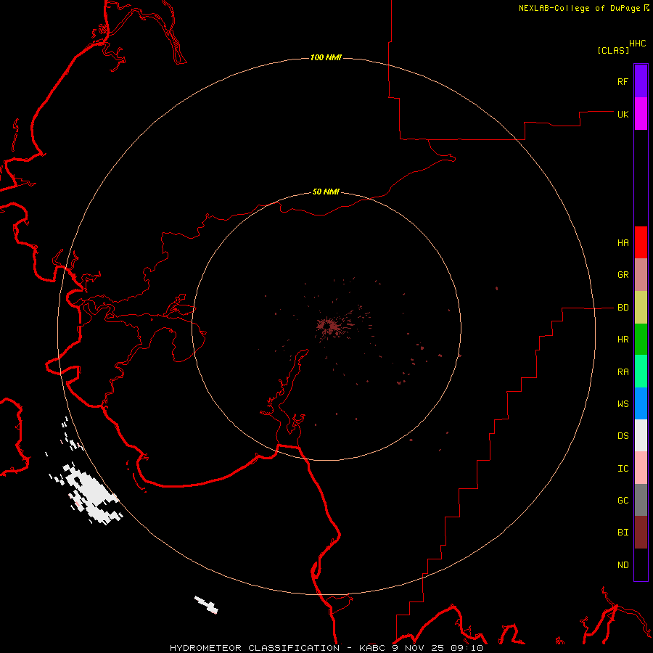Click the "HYDROMETEOR CLASSIFICATION" title text
Screen dimensions: 653x653
pos(255,648)
